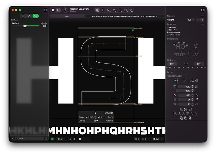Click the Weight axis value 486
216x154 pixels.
44,26
